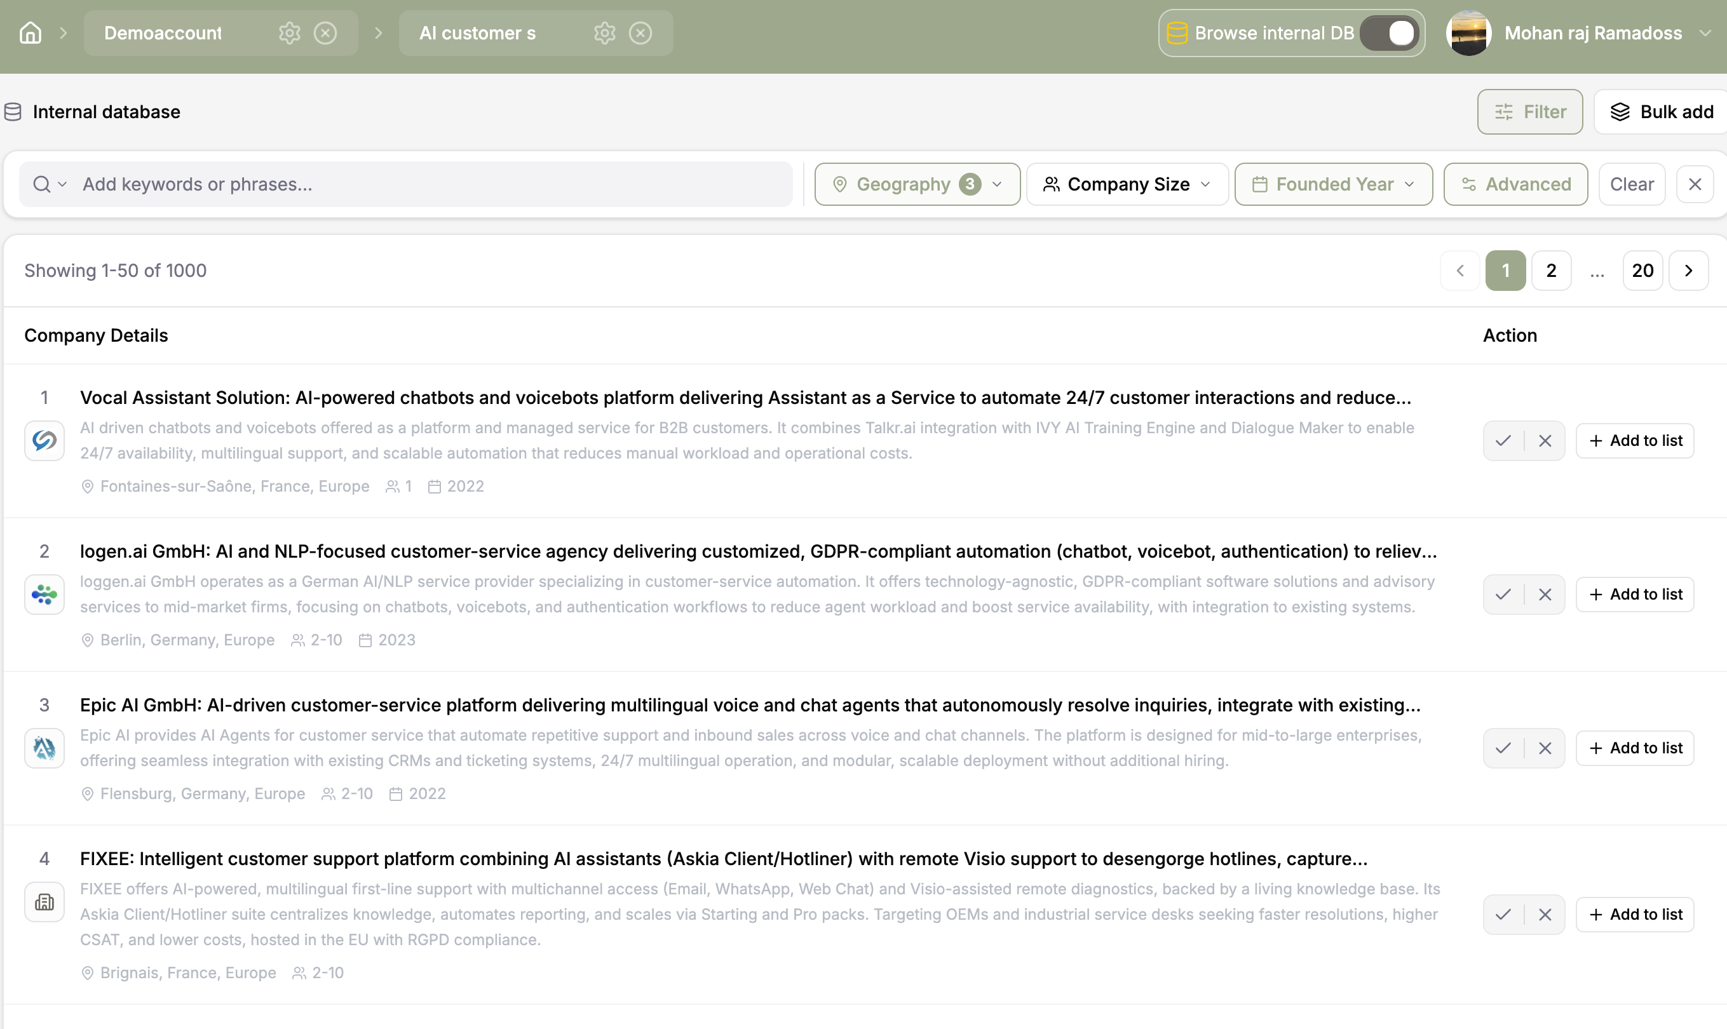Clear all applied filters
Viewport: 1727px width, 1029px height.
tap(1631, 184)
